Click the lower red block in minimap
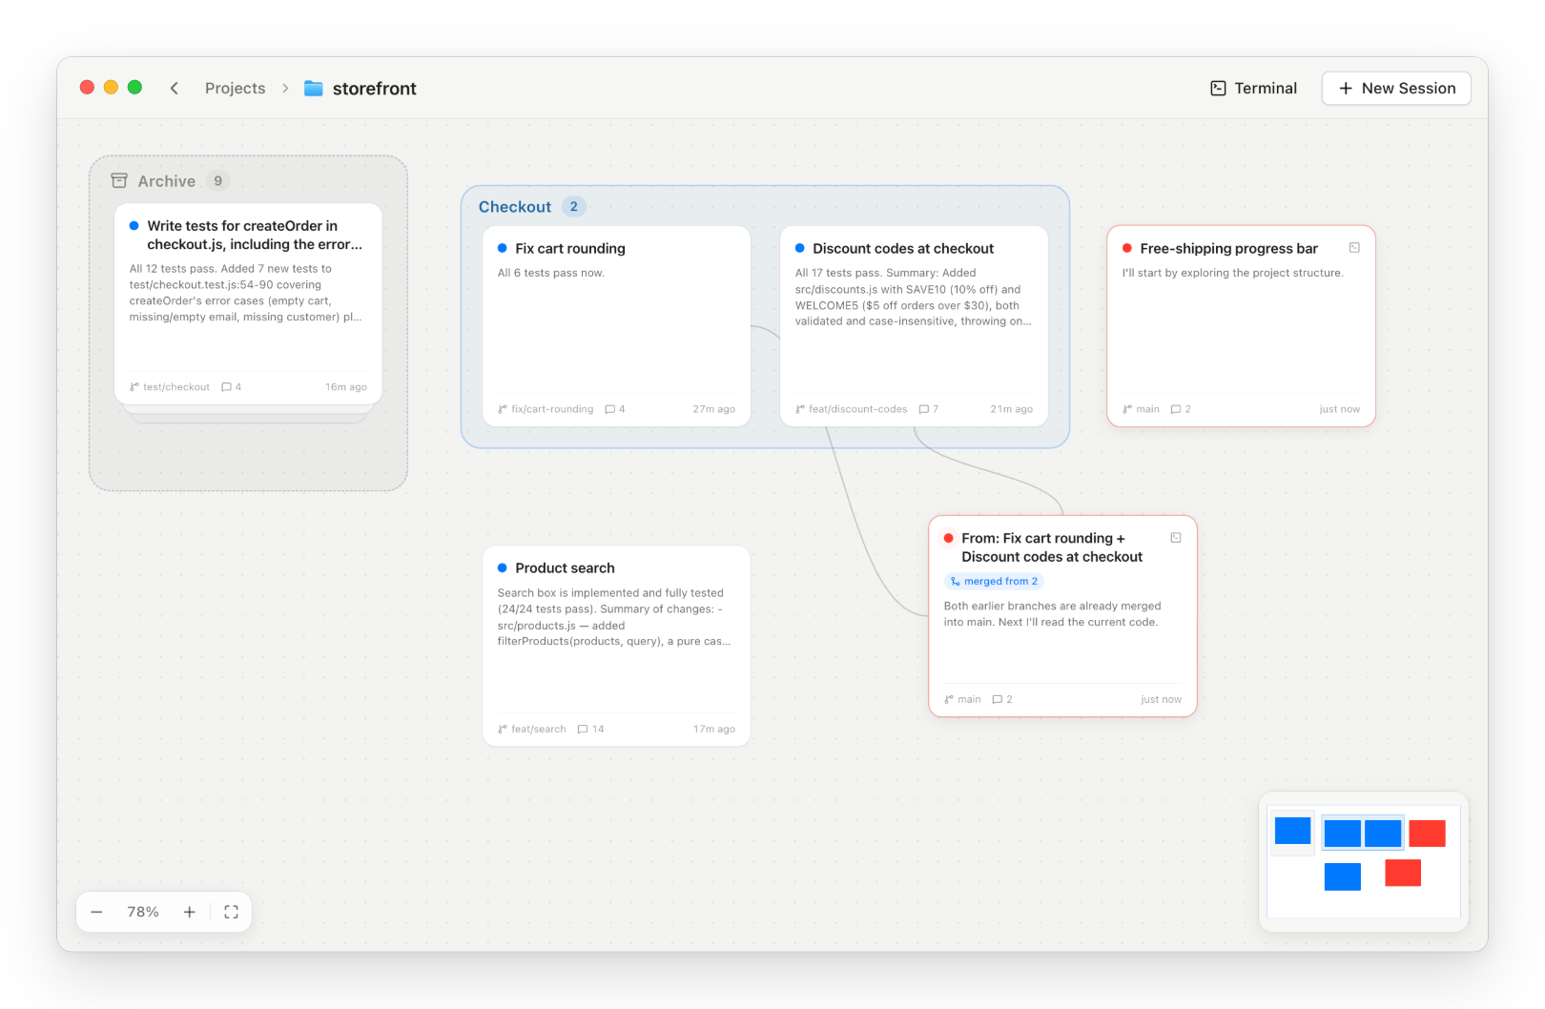The width and height of the screenshot is (1545, 1009). (1403, 873)
